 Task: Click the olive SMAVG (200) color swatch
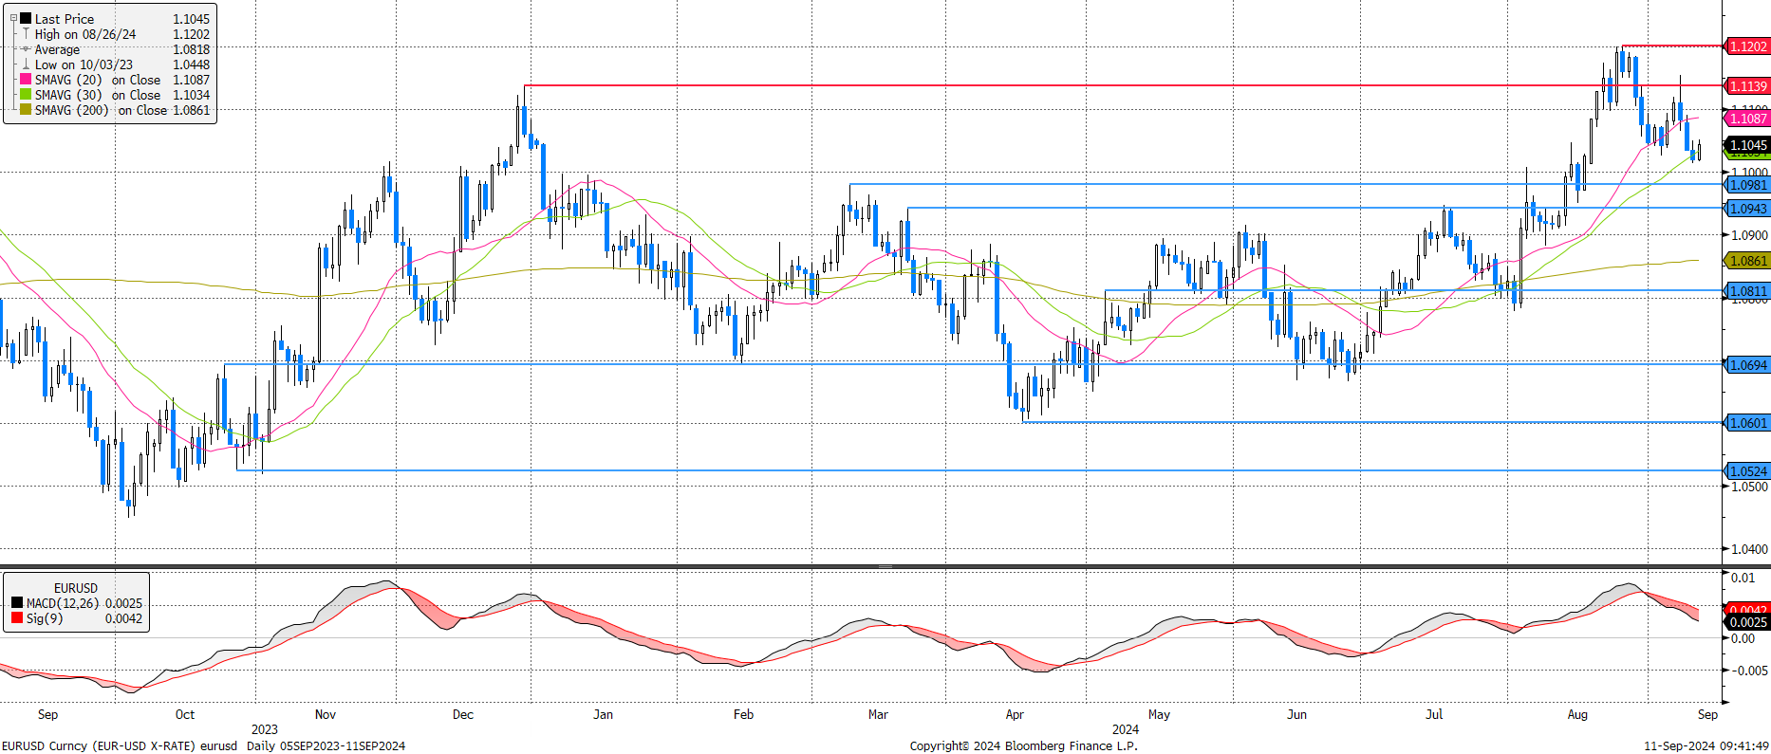point(26,110)
